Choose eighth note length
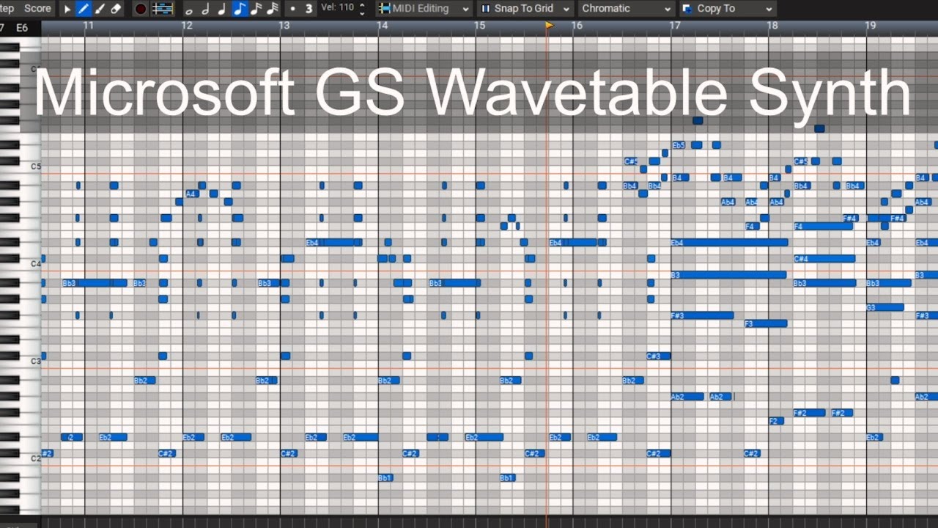The height and width of the screenshot is (528, 938). (239, 9)
